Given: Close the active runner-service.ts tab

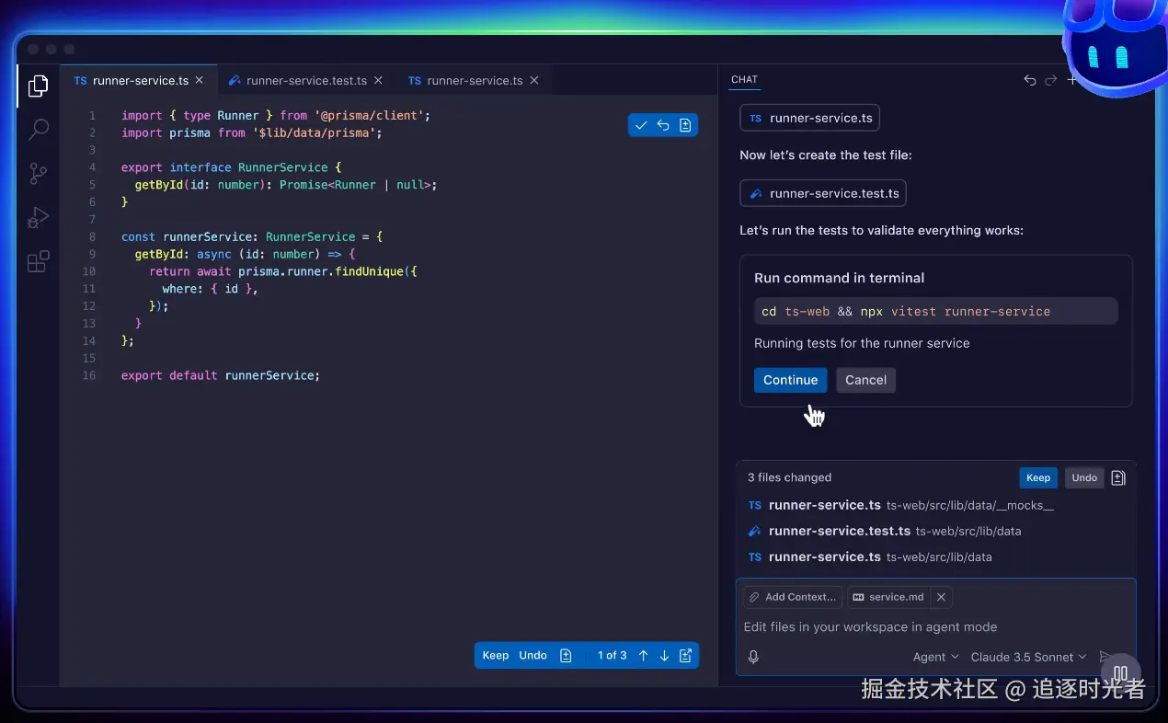Looking at the screenshot, I should click(200, 80).
